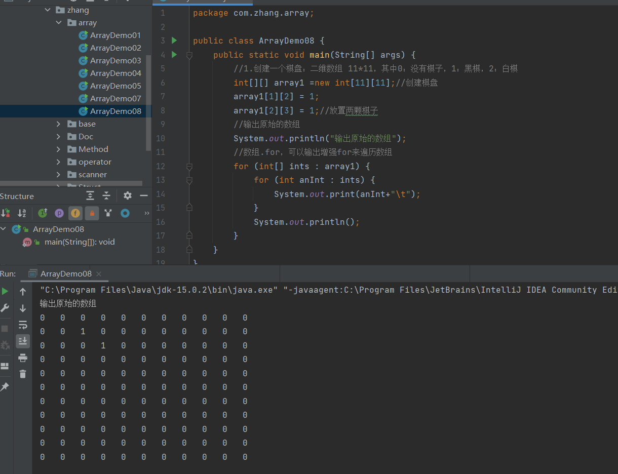Viewport: 618px width, 474px height.
Task: Toggle sort by visibility in Structure
Action: pyautogui.click(x=6, y=213)
